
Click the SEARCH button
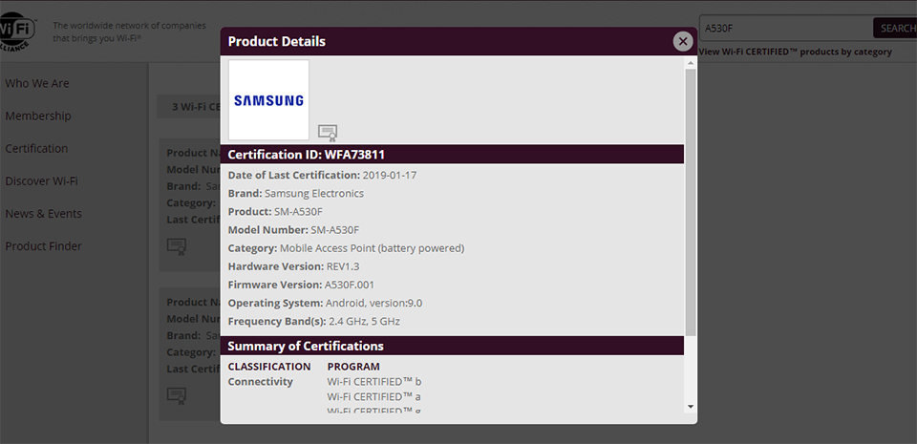tap(895, 28)
